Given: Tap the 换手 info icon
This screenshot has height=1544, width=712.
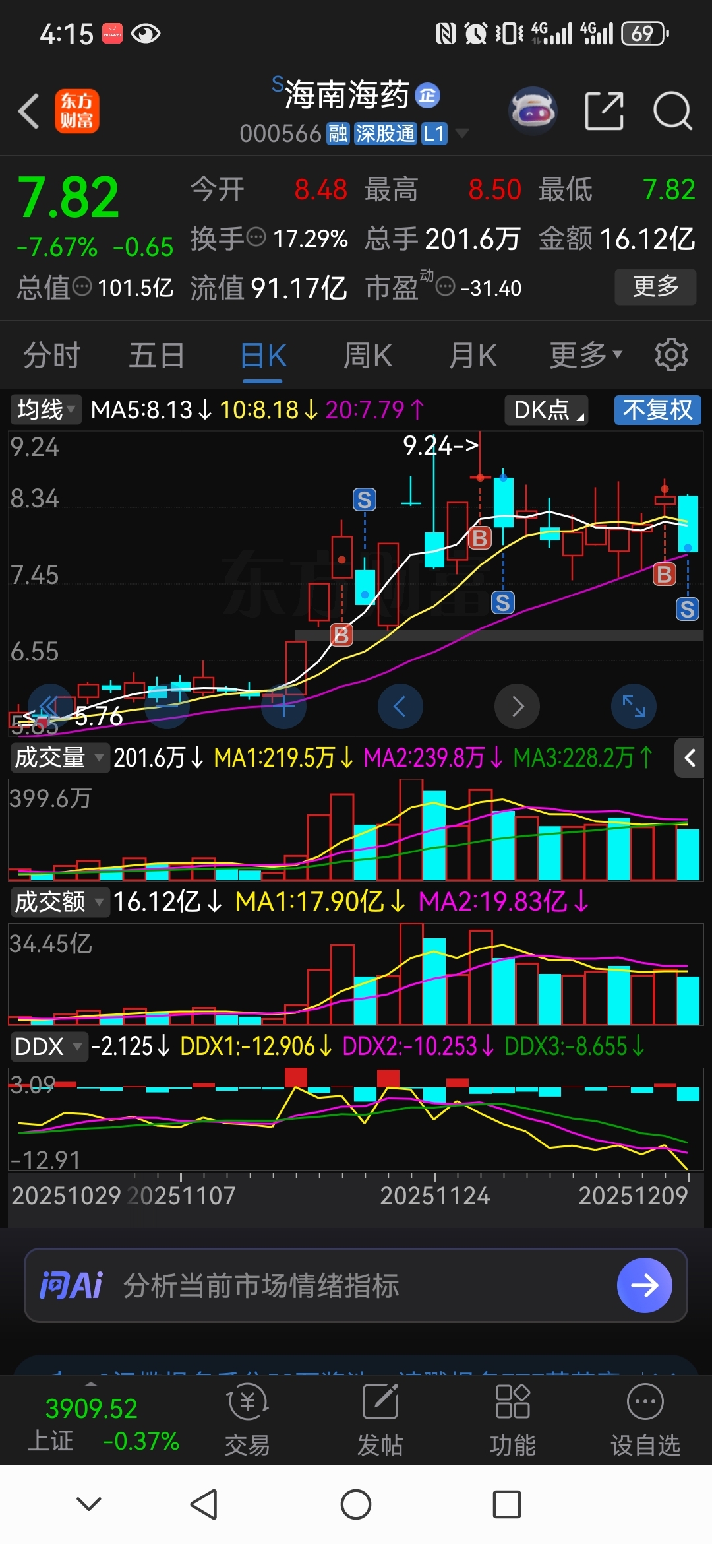Looking at the screenshot, I should pos(256,236).
